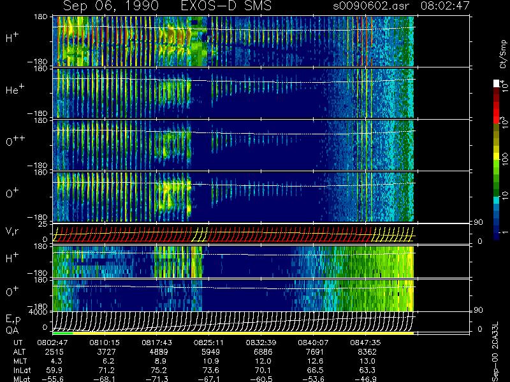
Task: Click the MLat value "-60.5"
Action: [261, 379]
